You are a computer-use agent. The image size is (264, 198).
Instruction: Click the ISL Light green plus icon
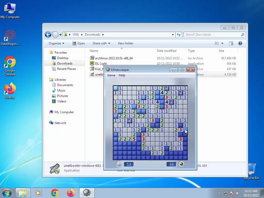(92, 63)
